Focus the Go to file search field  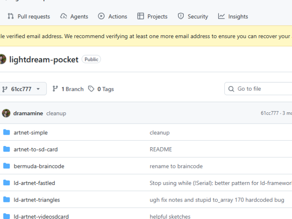click(260, 89)
